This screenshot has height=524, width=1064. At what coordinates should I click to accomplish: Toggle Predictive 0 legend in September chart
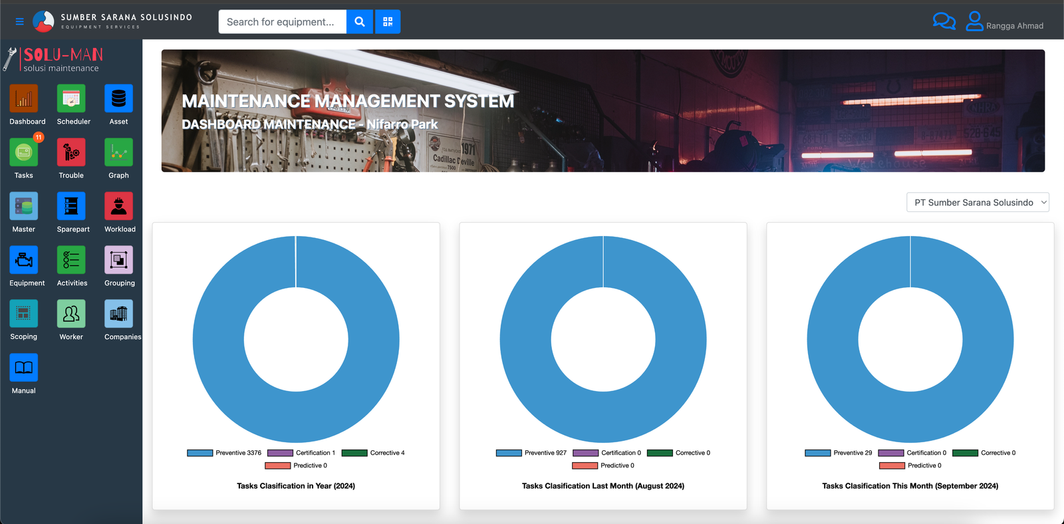click(x=910, y=465)
